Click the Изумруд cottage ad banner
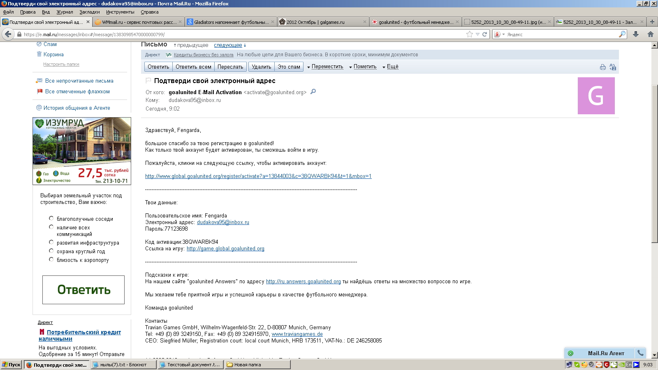 (82, 151)
